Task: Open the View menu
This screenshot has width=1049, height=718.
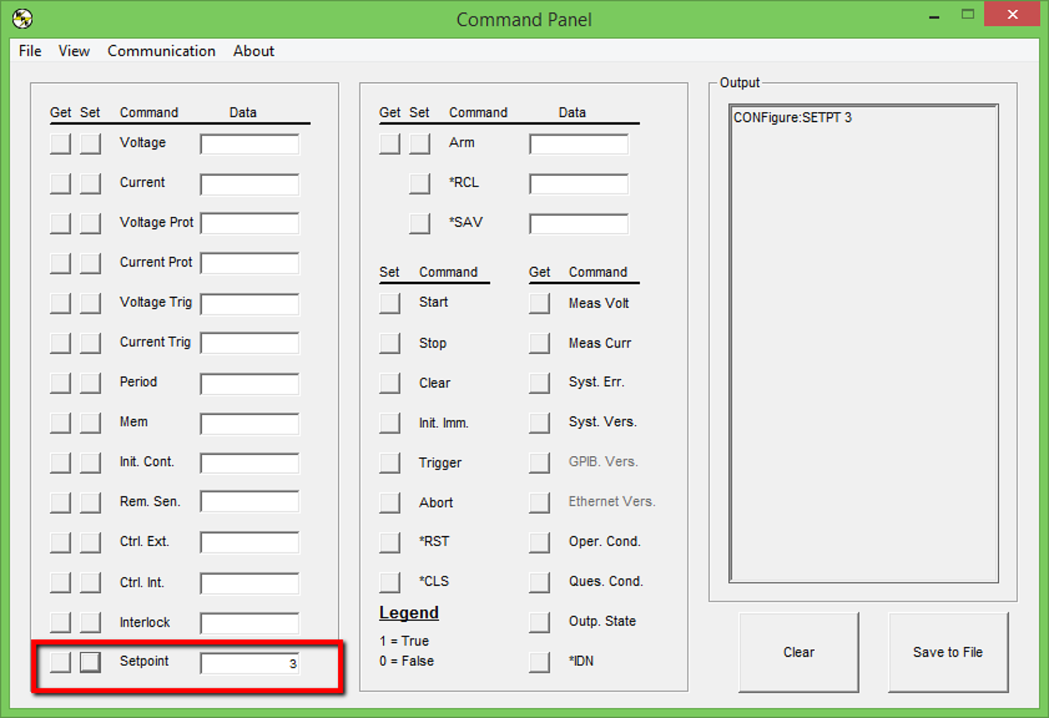Action: coord(74,51)
